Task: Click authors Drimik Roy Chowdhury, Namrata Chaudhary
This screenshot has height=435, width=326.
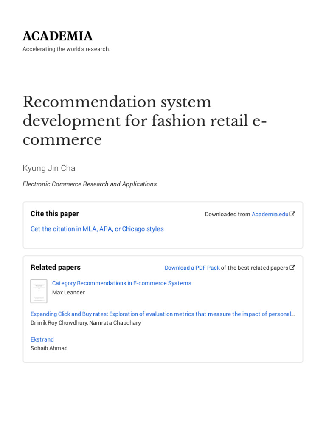Action: click(x=85, y=323)
